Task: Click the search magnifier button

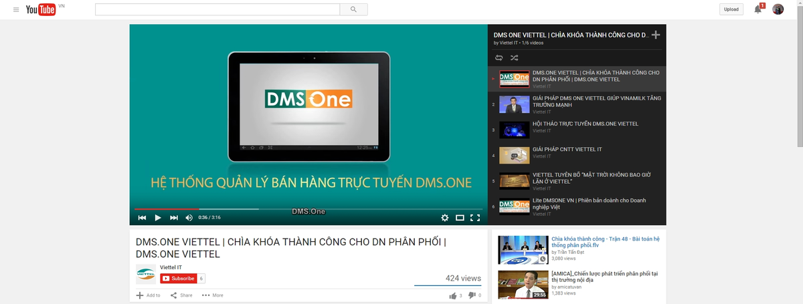Action: [x=353, y=9]
